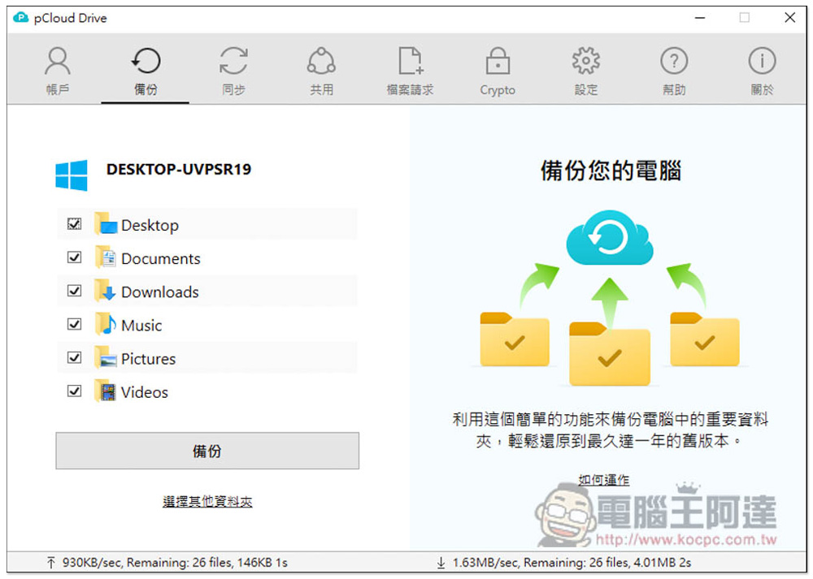Click the download arrow icon in status bar
The image size is (813, 579).
click(441, 563)
